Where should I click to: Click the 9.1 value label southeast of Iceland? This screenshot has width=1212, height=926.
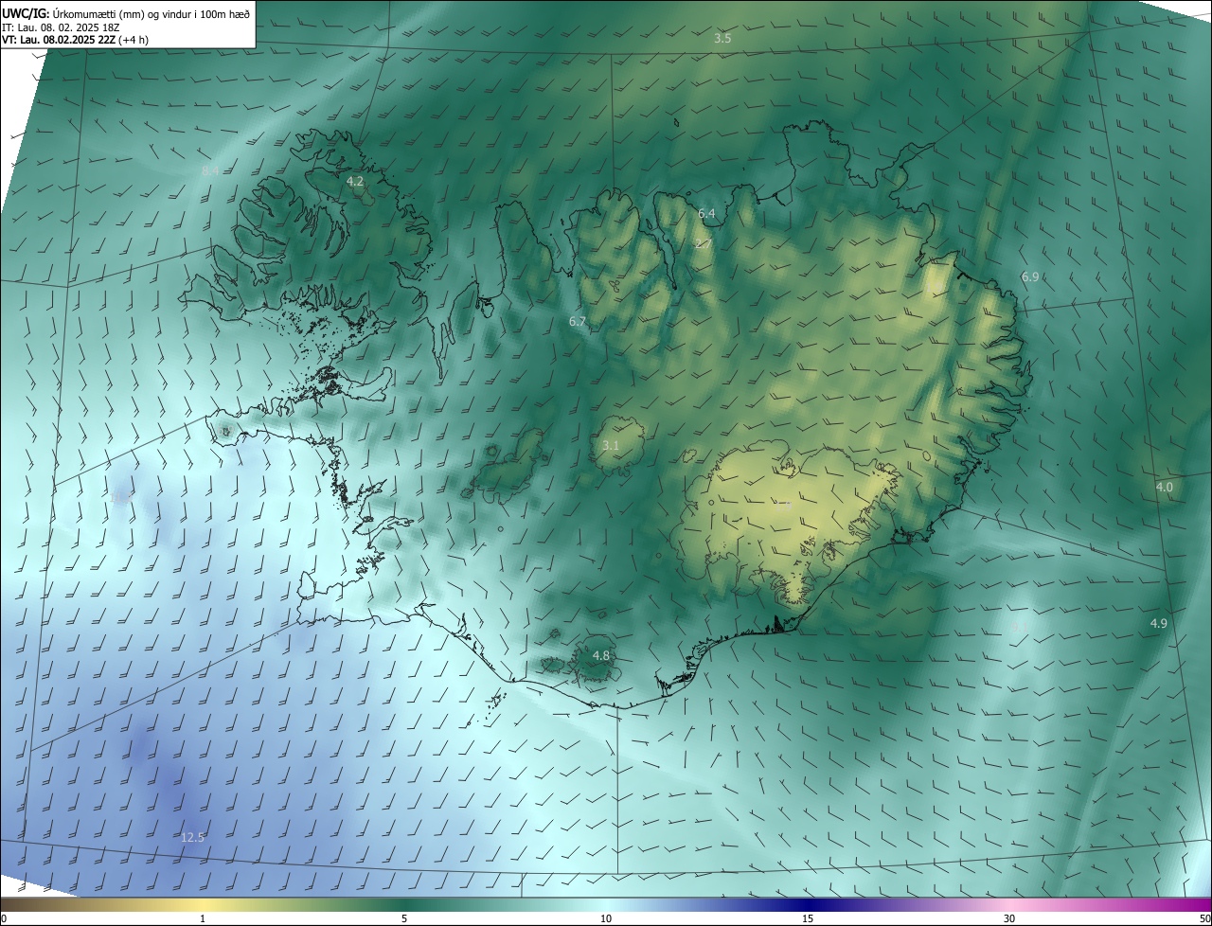tap(1019, 627)
